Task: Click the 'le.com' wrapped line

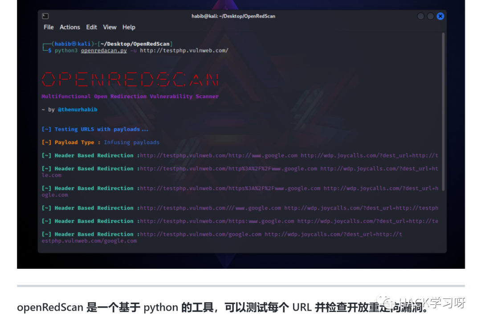Action: click(52, 175)
